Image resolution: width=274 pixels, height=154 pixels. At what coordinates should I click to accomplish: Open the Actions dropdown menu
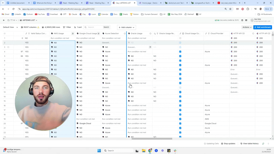click(247, 27)
